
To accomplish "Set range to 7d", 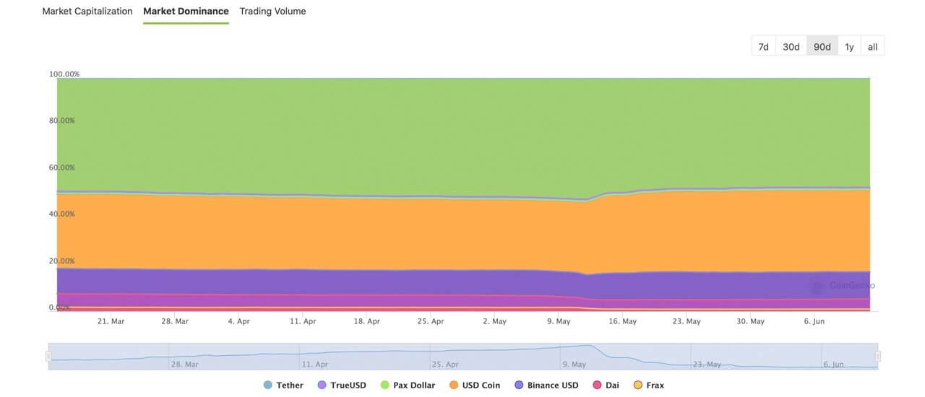I will point(763,46).
